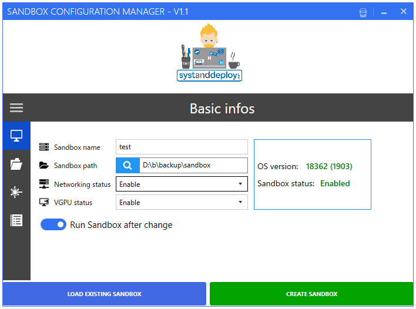
Task: Toggle Run Sandbox after change switch
Action: [53, 224]
